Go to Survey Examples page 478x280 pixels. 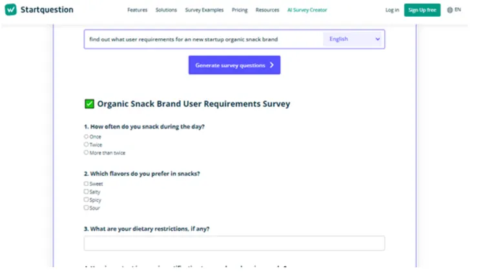(205, 10)
